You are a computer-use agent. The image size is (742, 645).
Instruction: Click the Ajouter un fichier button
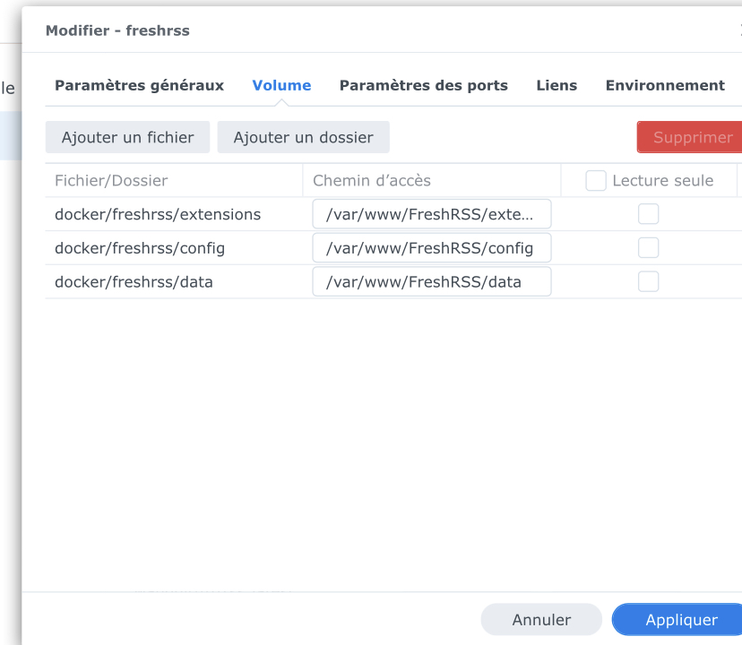click(128, 137)
